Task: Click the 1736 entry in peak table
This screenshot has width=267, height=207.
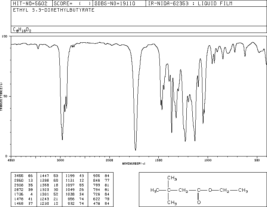Action: tap(19, 194)
